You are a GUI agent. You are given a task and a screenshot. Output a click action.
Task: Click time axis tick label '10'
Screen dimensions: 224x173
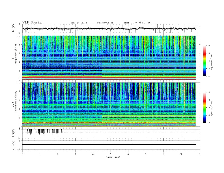[199, 154]
